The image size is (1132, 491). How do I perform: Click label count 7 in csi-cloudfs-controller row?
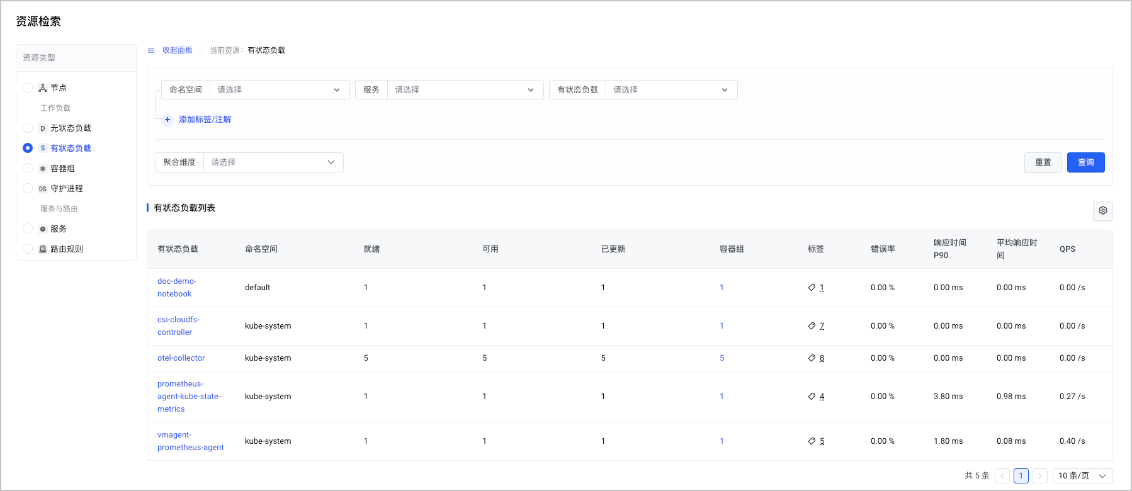point(822,326)
